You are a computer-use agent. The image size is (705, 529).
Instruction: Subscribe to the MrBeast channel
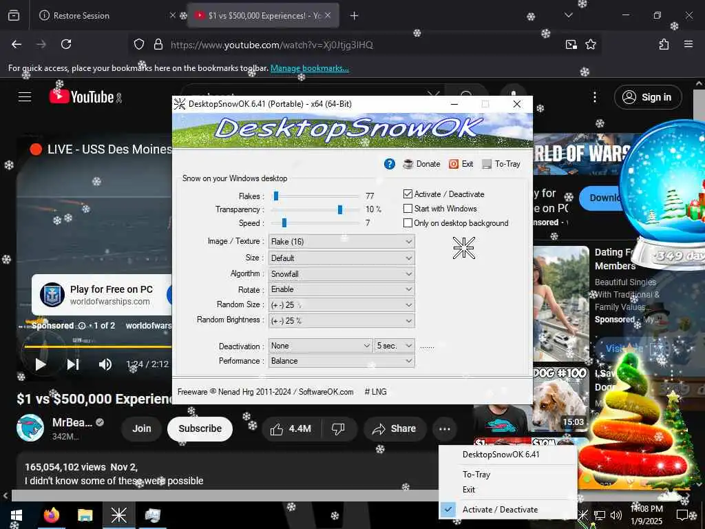tap(200, 428)
